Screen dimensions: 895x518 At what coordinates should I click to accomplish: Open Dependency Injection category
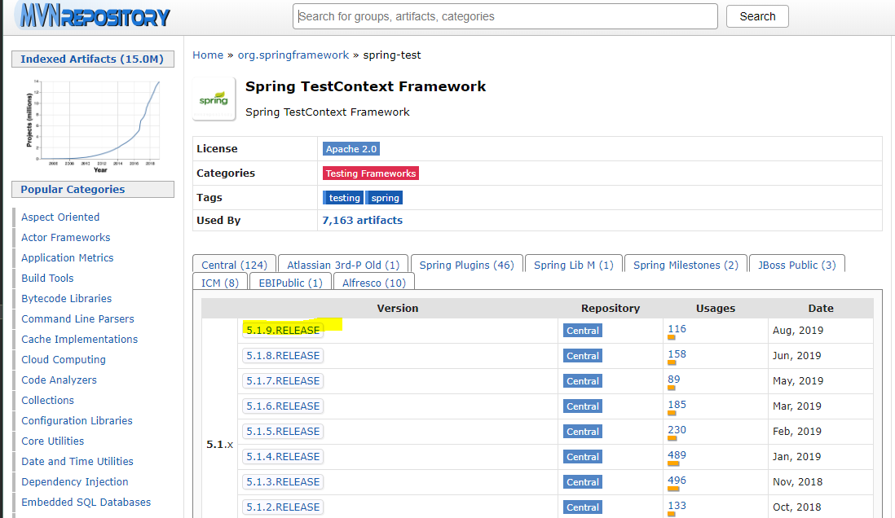coord(75,481)
